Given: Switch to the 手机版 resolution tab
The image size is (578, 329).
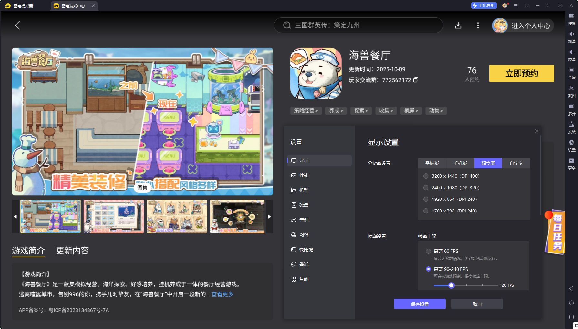Looking at the screenshot, I should click(460, 163).
